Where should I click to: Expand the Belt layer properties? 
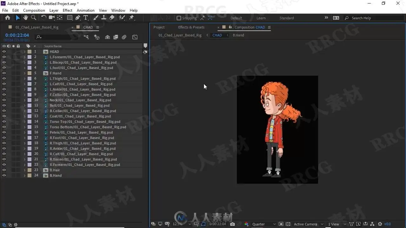[24, 105]
